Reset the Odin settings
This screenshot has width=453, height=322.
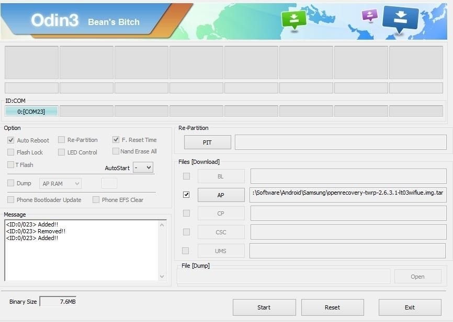click(332, 307)
